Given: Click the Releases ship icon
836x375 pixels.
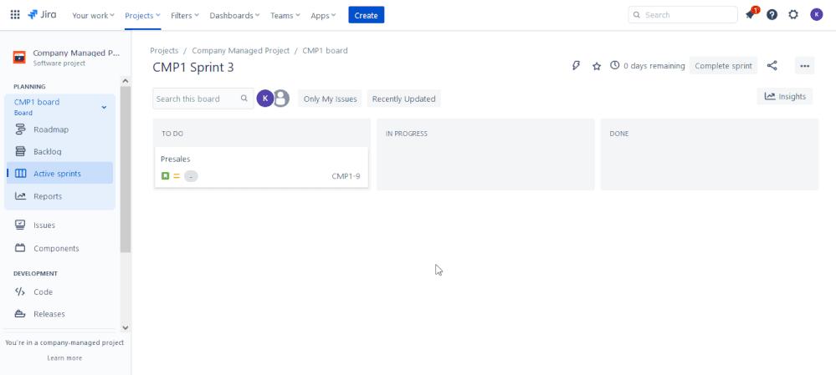Looking at the screenshot, I should tap(20, 314).
